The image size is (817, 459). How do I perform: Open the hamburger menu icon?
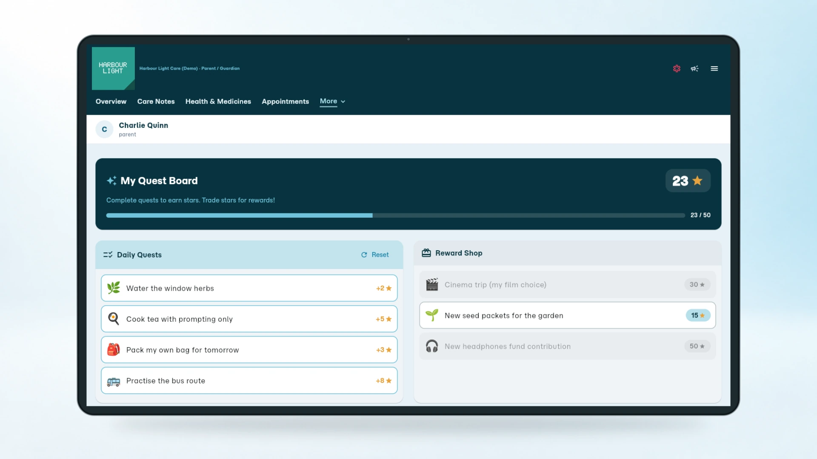pos(714,68)
